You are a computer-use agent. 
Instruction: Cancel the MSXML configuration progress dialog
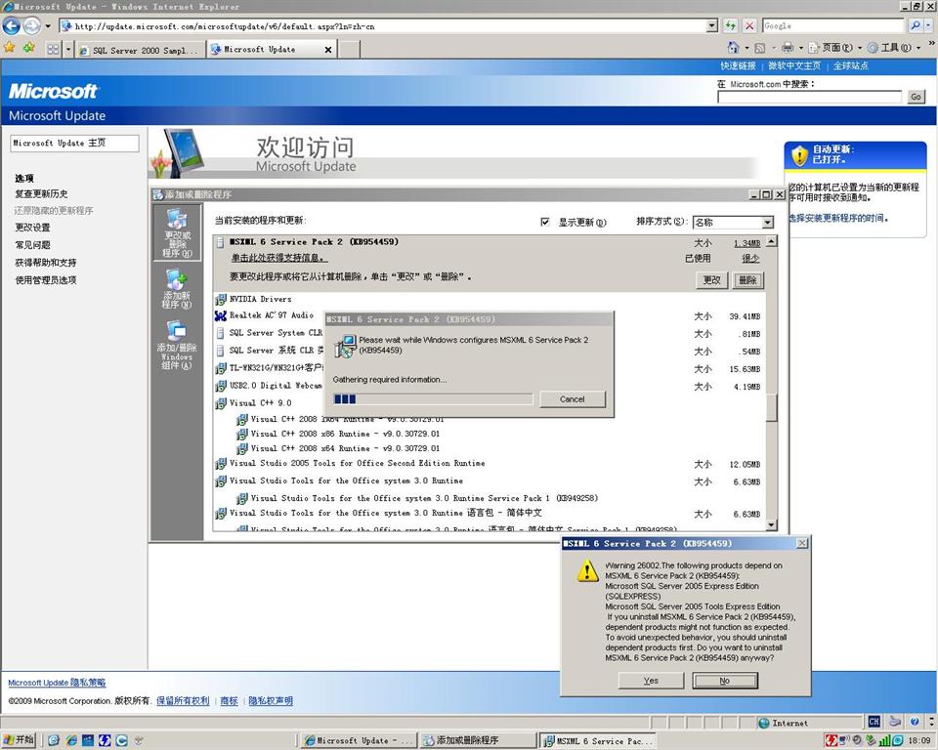coord(573,398)
